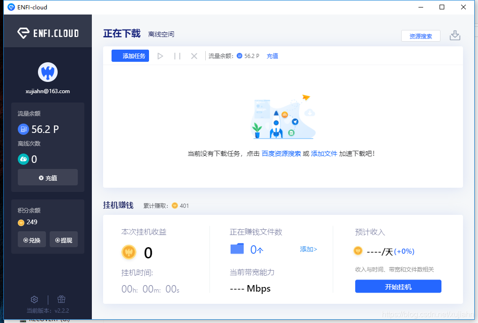Click the 提现 button
This screenshot has height=323, width=478.
pyautogui.click(x=64, y=240)
